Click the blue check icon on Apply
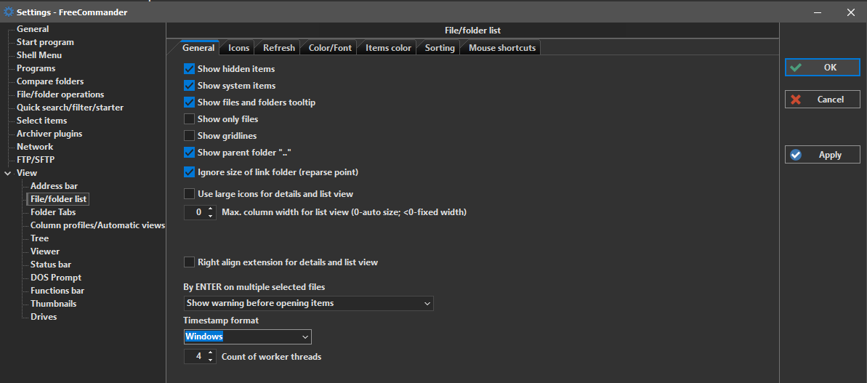This screenshot has height=383, width=867. 797,155
